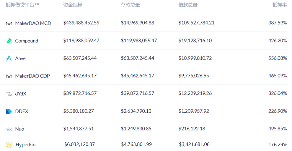Open the HyperFin platform name
Viewport: 292px width, 151px height.
point(25,145)
